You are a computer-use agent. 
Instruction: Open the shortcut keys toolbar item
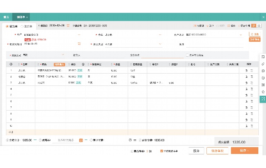tap(199, 26)
